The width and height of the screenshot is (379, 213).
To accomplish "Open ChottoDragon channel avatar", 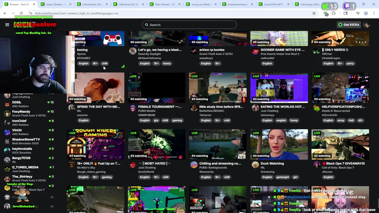I will (317, 51).
